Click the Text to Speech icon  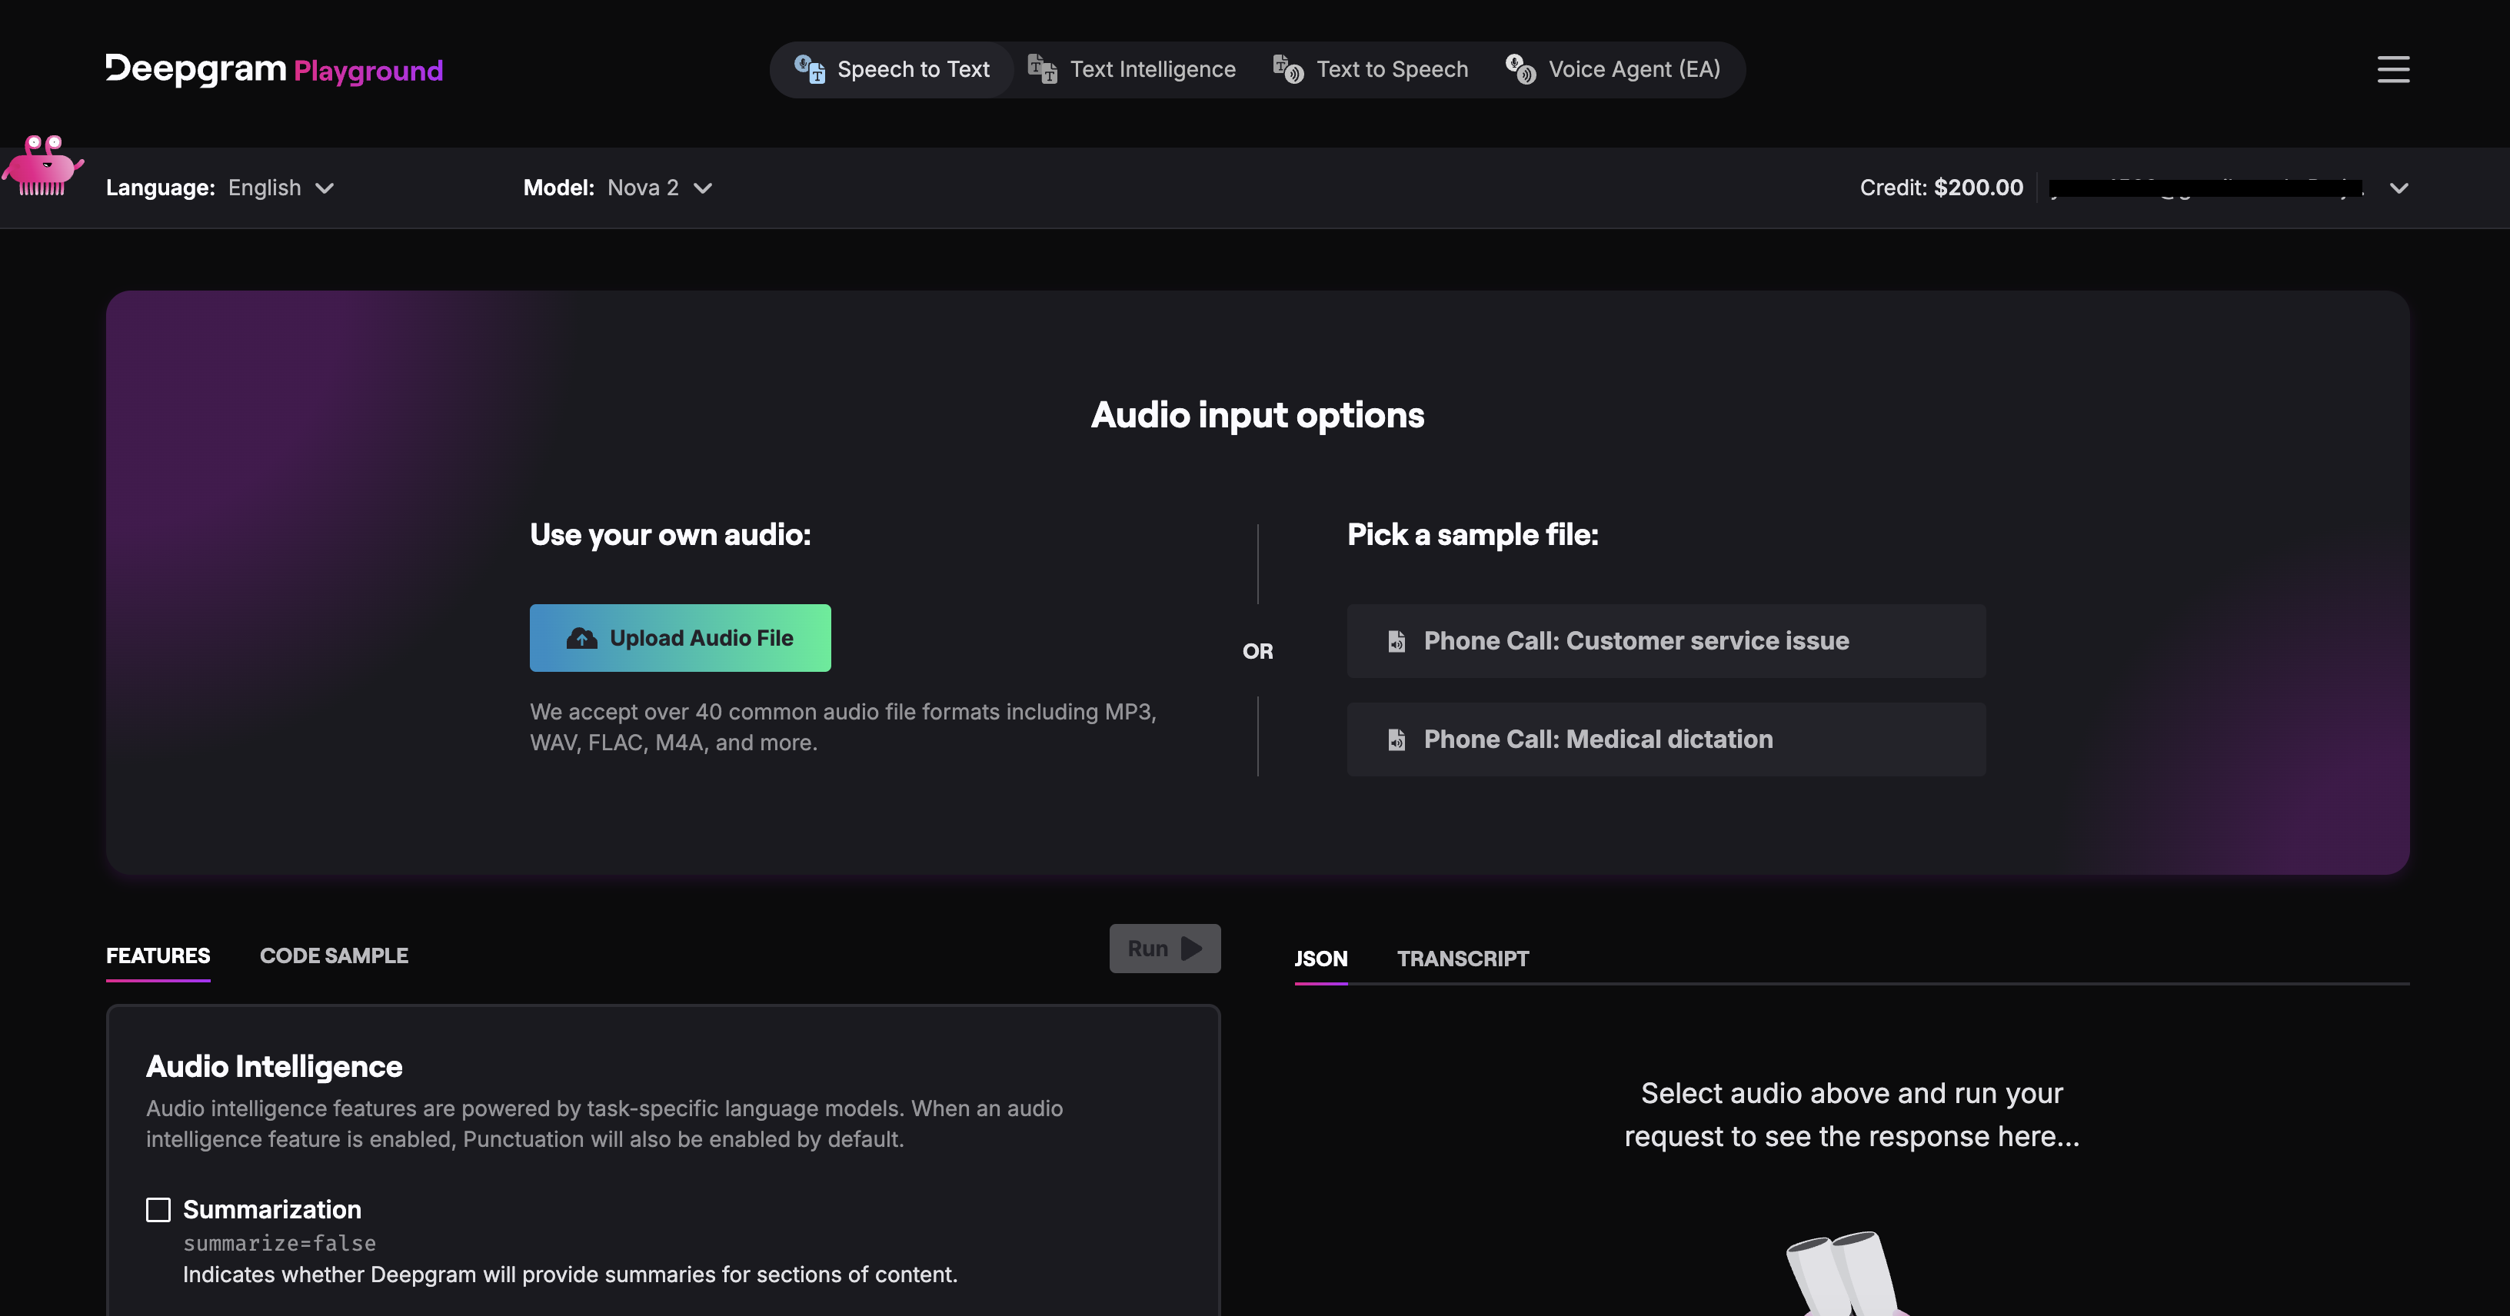[x=1288, y=69]
